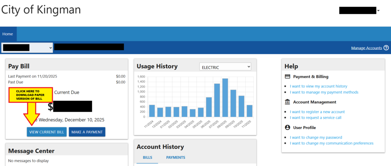Open the user name dropdown arrow
Screen dimensions: 391x166
tap(378, 11)
